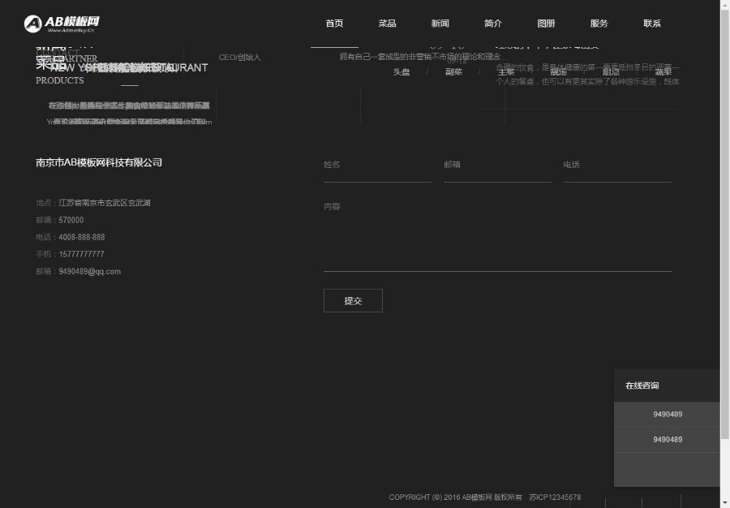The image size is (730, 508).
Task: Focus the 电话 phone field
Action: pos(617,166)
